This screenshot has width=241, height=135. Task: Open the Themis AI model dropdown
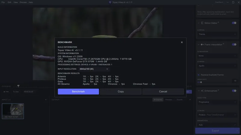217,34
